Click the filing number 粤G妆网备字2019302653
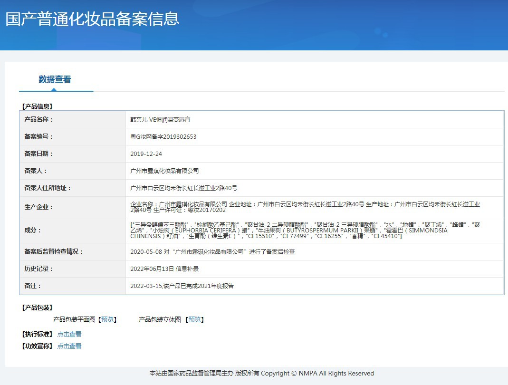This screenshot has width=508, height=385. (x=163, y=137)
